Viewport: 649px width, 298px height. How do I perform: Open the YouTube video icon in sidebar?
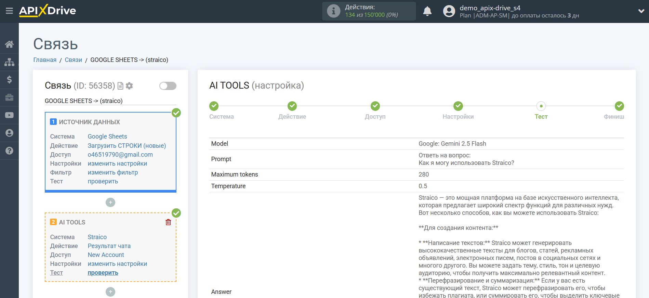9,115
